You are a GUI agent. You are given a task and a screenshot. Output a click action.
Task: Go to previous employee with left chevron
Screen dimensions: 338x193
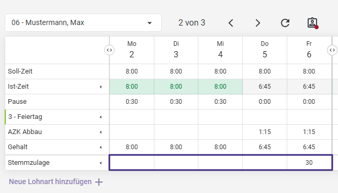(231, 23)
